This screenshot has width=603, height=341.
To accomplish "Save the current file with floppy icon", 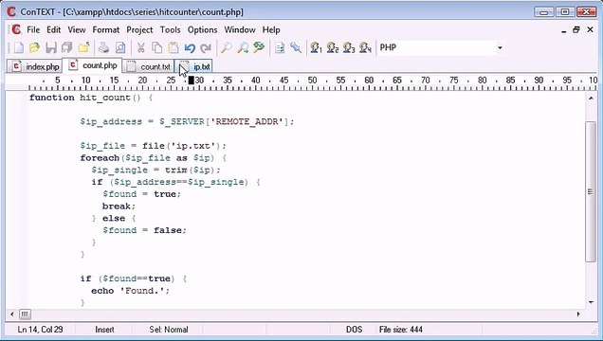I will (51, 47).
